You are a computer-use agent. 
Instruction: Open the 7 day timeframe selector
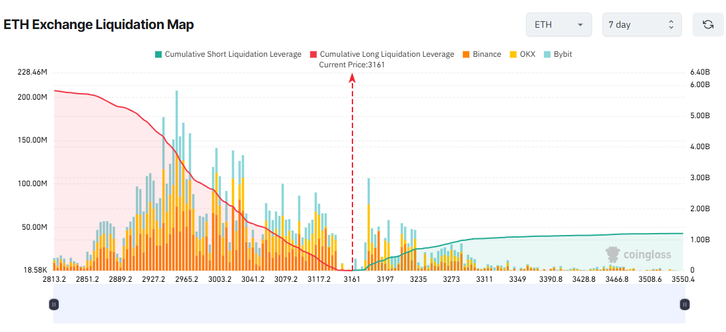pos(642,24)
